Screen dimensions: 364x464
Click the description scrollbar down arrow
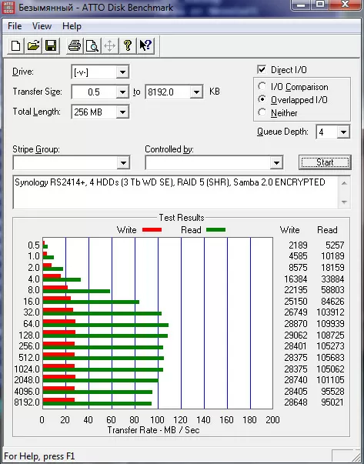click(344, 202)
